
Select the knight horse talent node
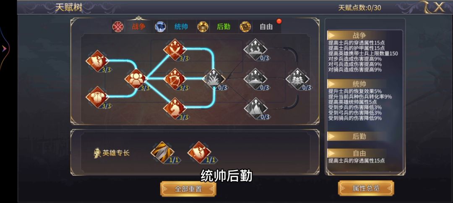[174, 109]
